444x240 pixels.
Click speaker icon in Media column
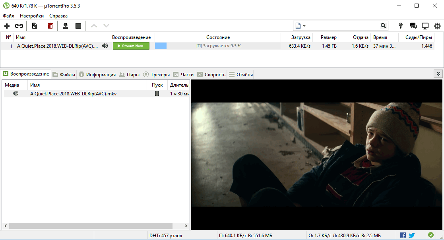tap(16, 93)
